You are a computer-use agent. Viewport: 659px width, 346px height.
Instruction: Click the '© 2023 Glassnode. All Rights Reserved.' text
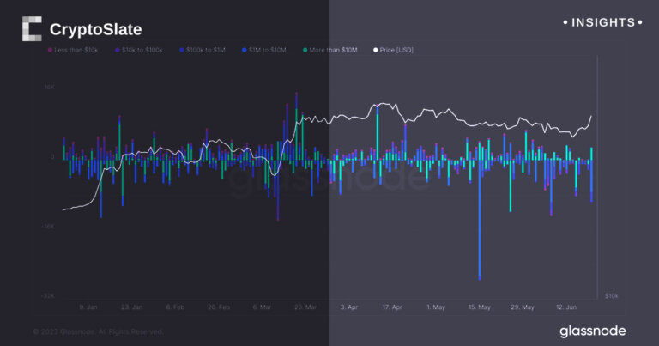(x=98, y=332)
